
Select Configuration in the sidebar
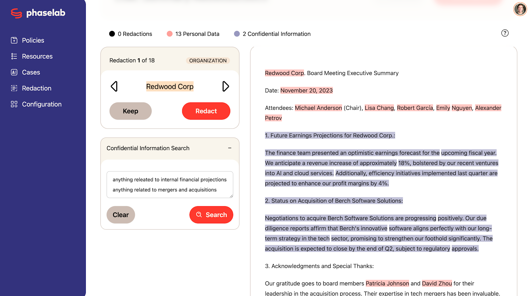(x=42, y=104)
